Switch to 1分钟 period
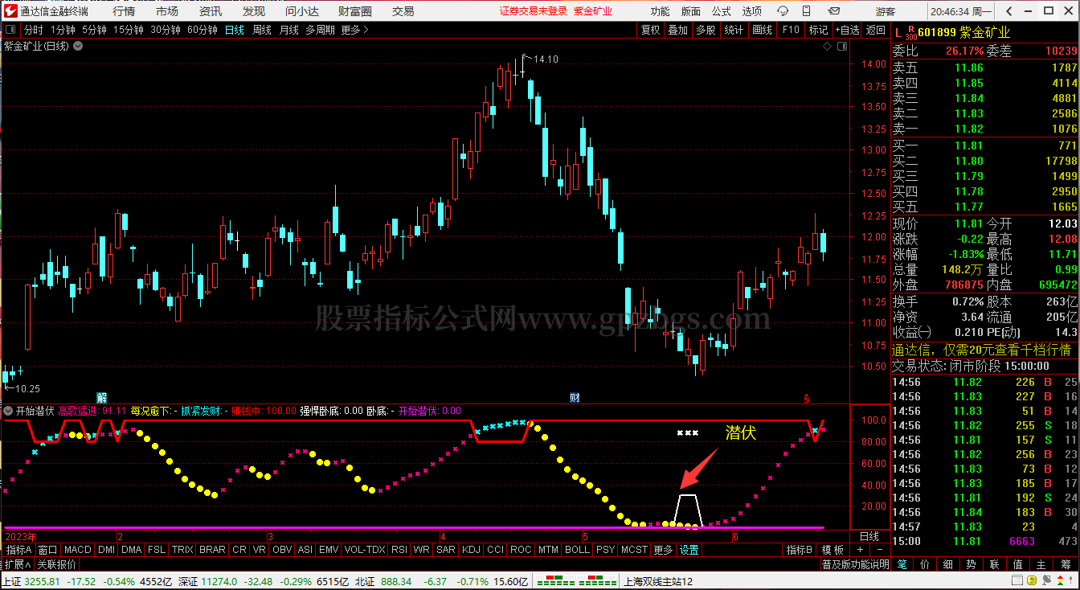The image size is (1080, 590). pos(63,30)
